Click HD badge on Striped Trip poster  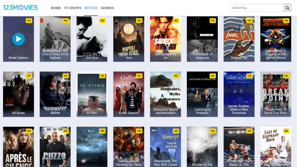[249, 21]
